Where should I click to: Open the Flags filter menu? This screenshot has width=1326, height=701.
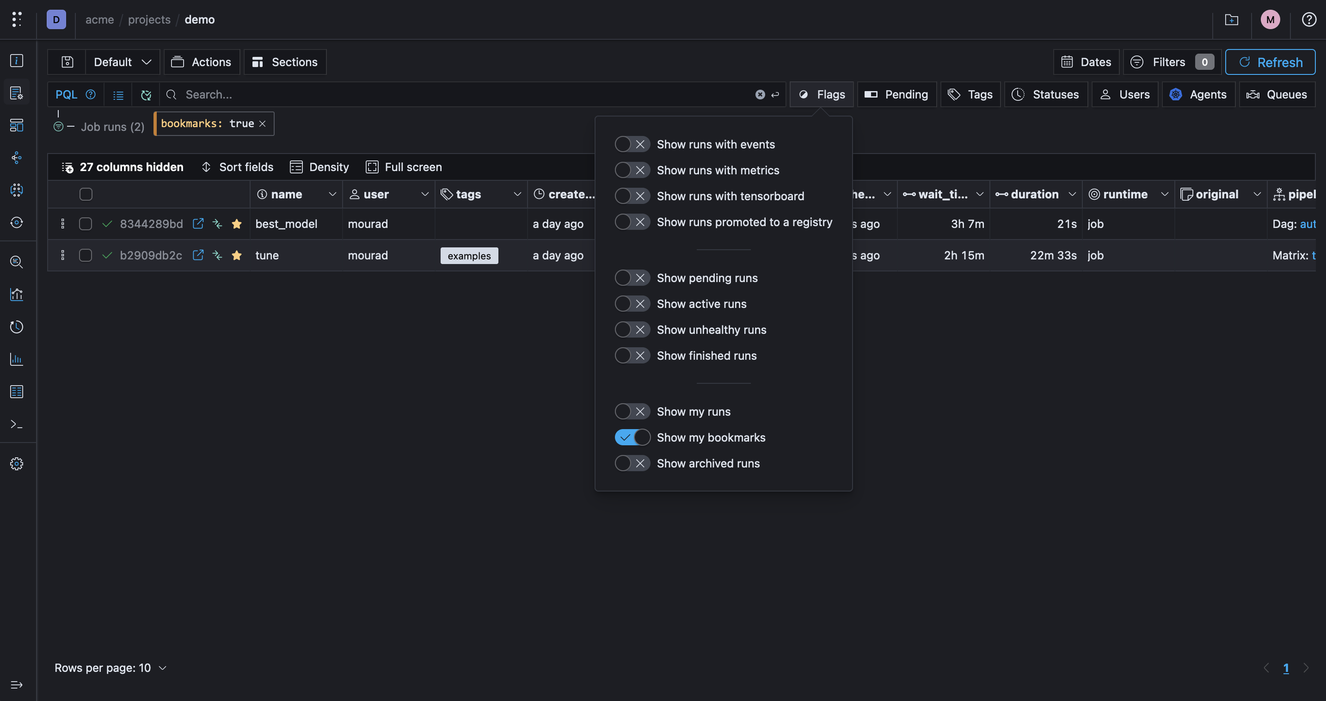822,95
